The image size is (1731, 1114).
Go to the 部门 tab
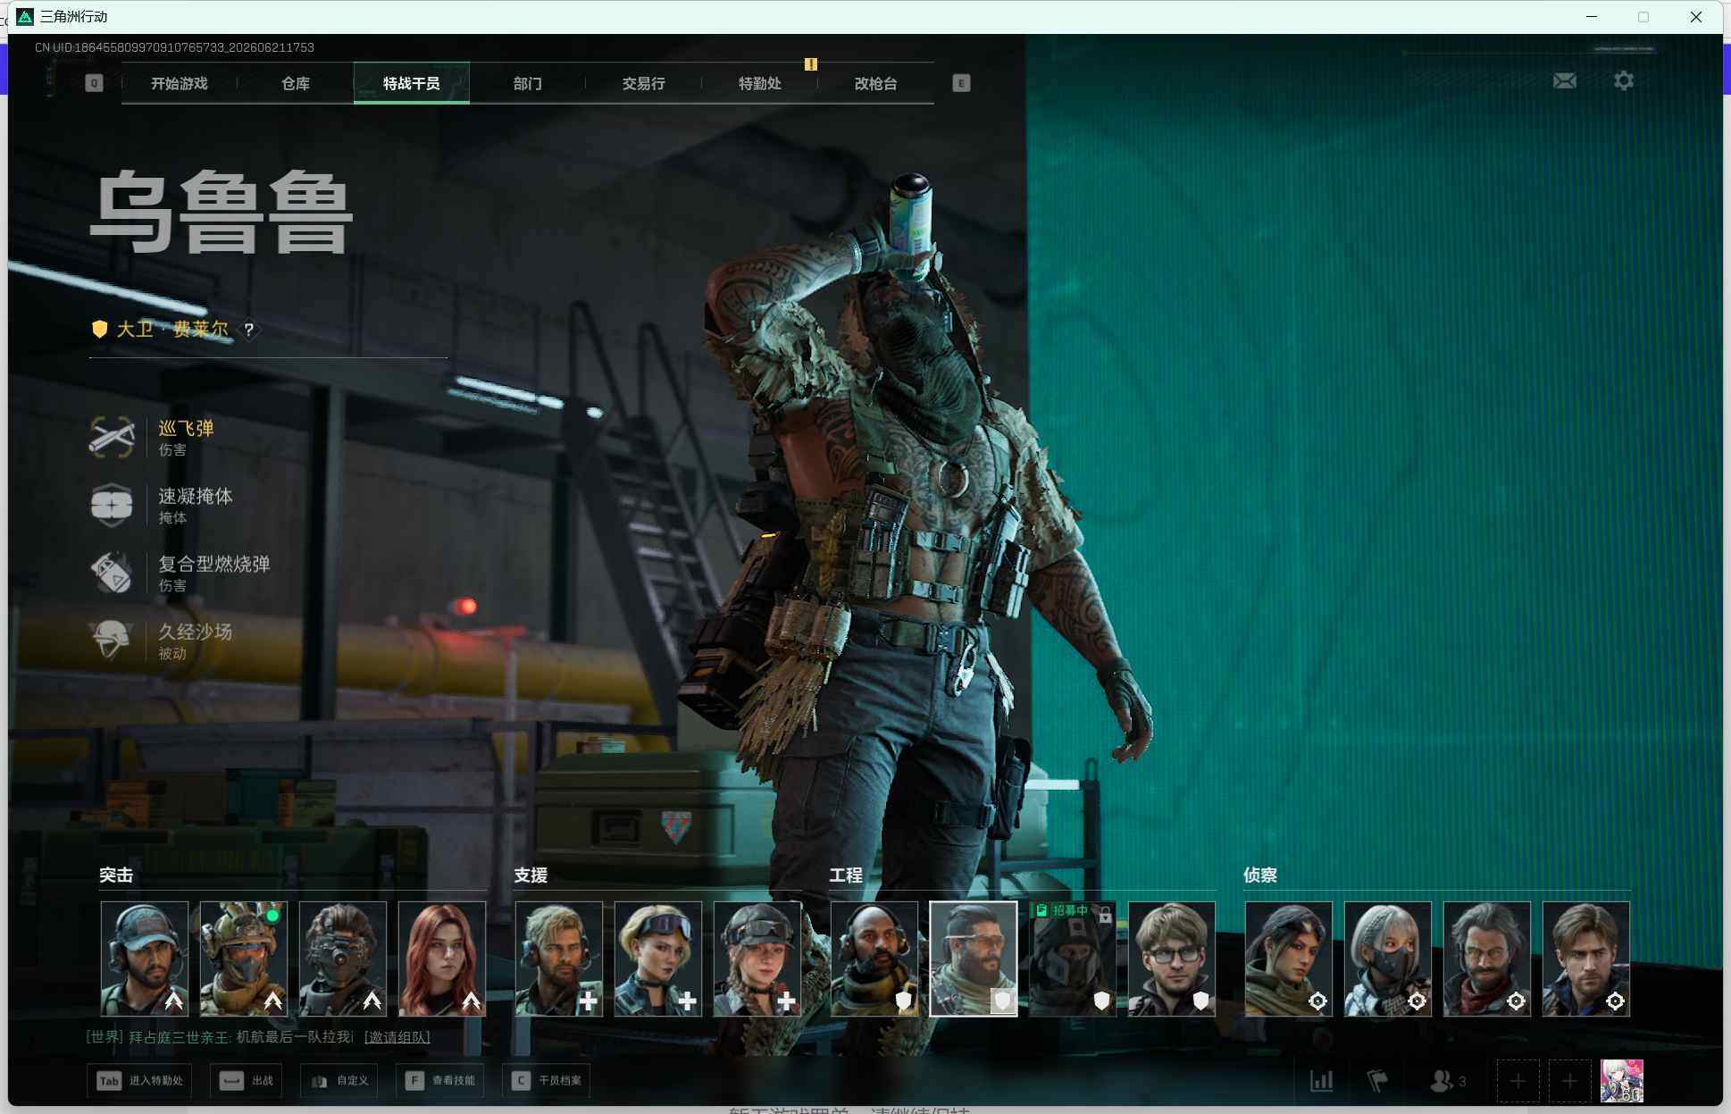coord(528,83)
